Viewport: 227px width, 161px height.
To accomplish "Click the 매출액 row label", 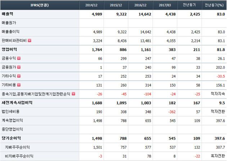I will point(7,14).
